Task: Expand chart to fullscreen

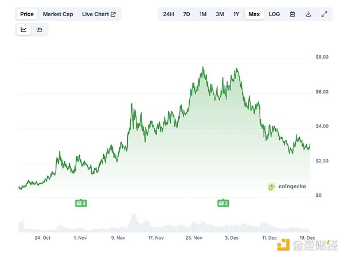Action: 324,14
